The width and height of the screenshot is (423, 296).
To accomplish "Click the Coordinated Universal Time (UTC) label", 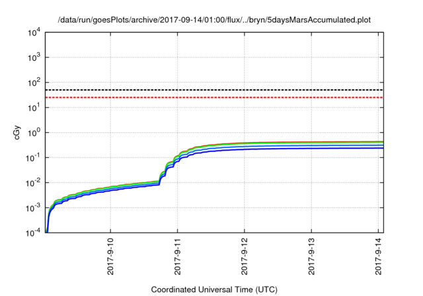I will 214,289.
